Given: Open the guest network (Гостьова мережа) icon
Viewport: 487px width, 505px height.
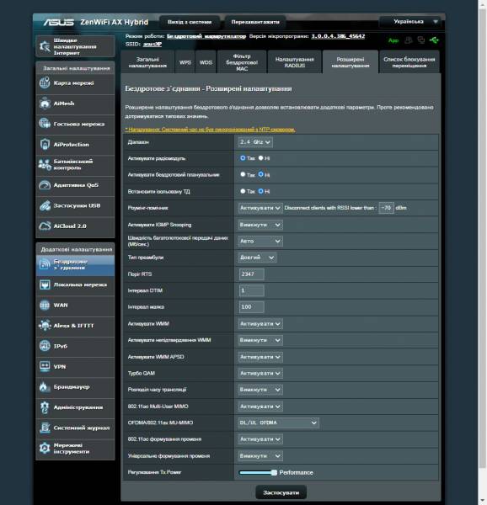Looking at the screenshot, I should pos(45,124).
